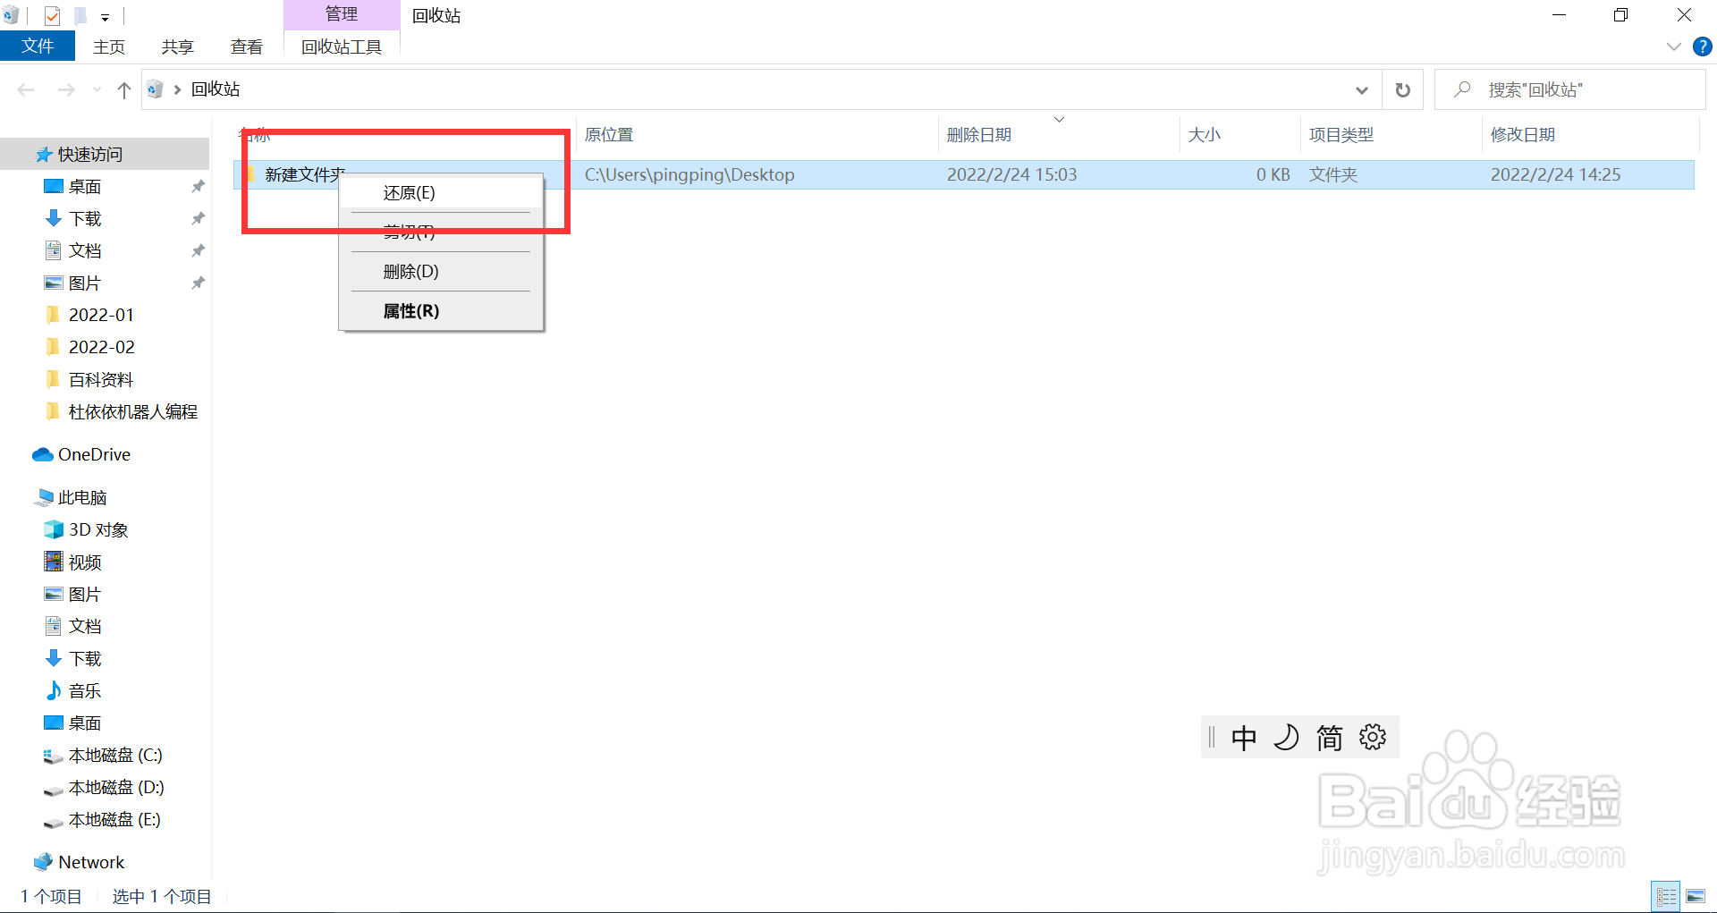Switch to details view in status bar

(1666, 896)
